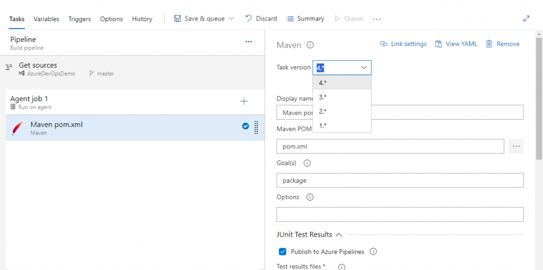Uncheck Publish to Azure Pipelines checkbox
543x270 pixels.
[283, 251]
